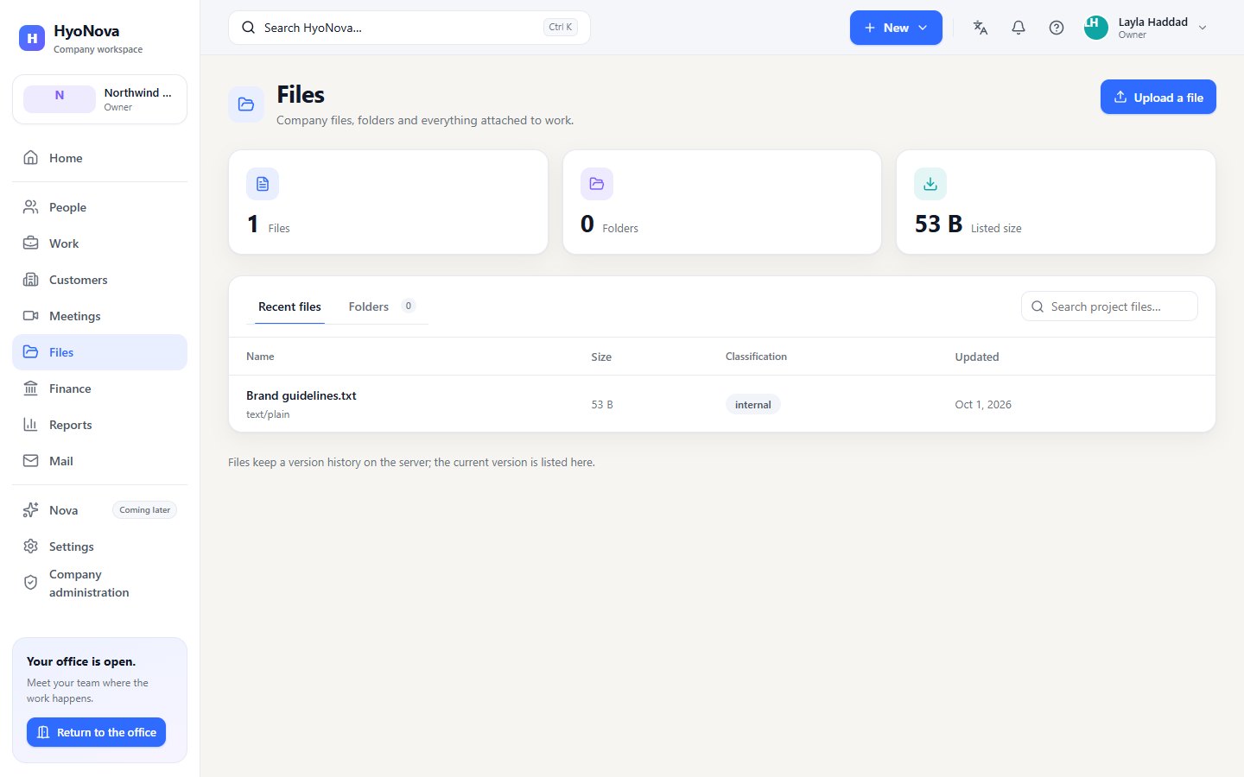The height and width of the screenshot is (777, 1244).
Task: Open Customers in the sidebar
Action: coord(99,280)
